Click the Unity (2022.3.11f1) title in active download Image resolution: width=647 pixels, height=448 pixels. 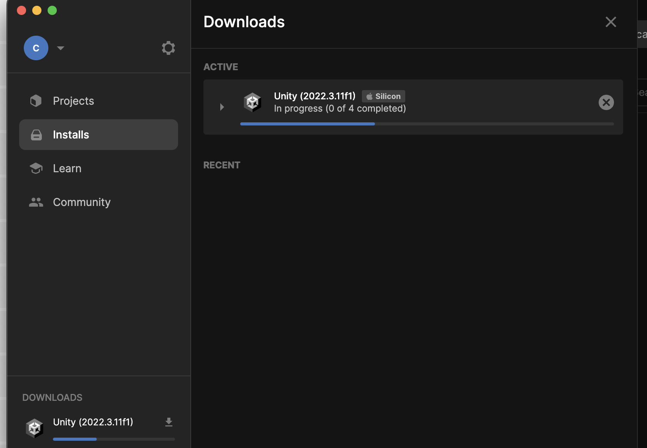click(x=315, y=96)
